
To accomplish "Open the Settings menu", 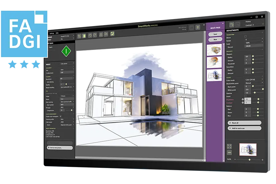I will (52, 33).
